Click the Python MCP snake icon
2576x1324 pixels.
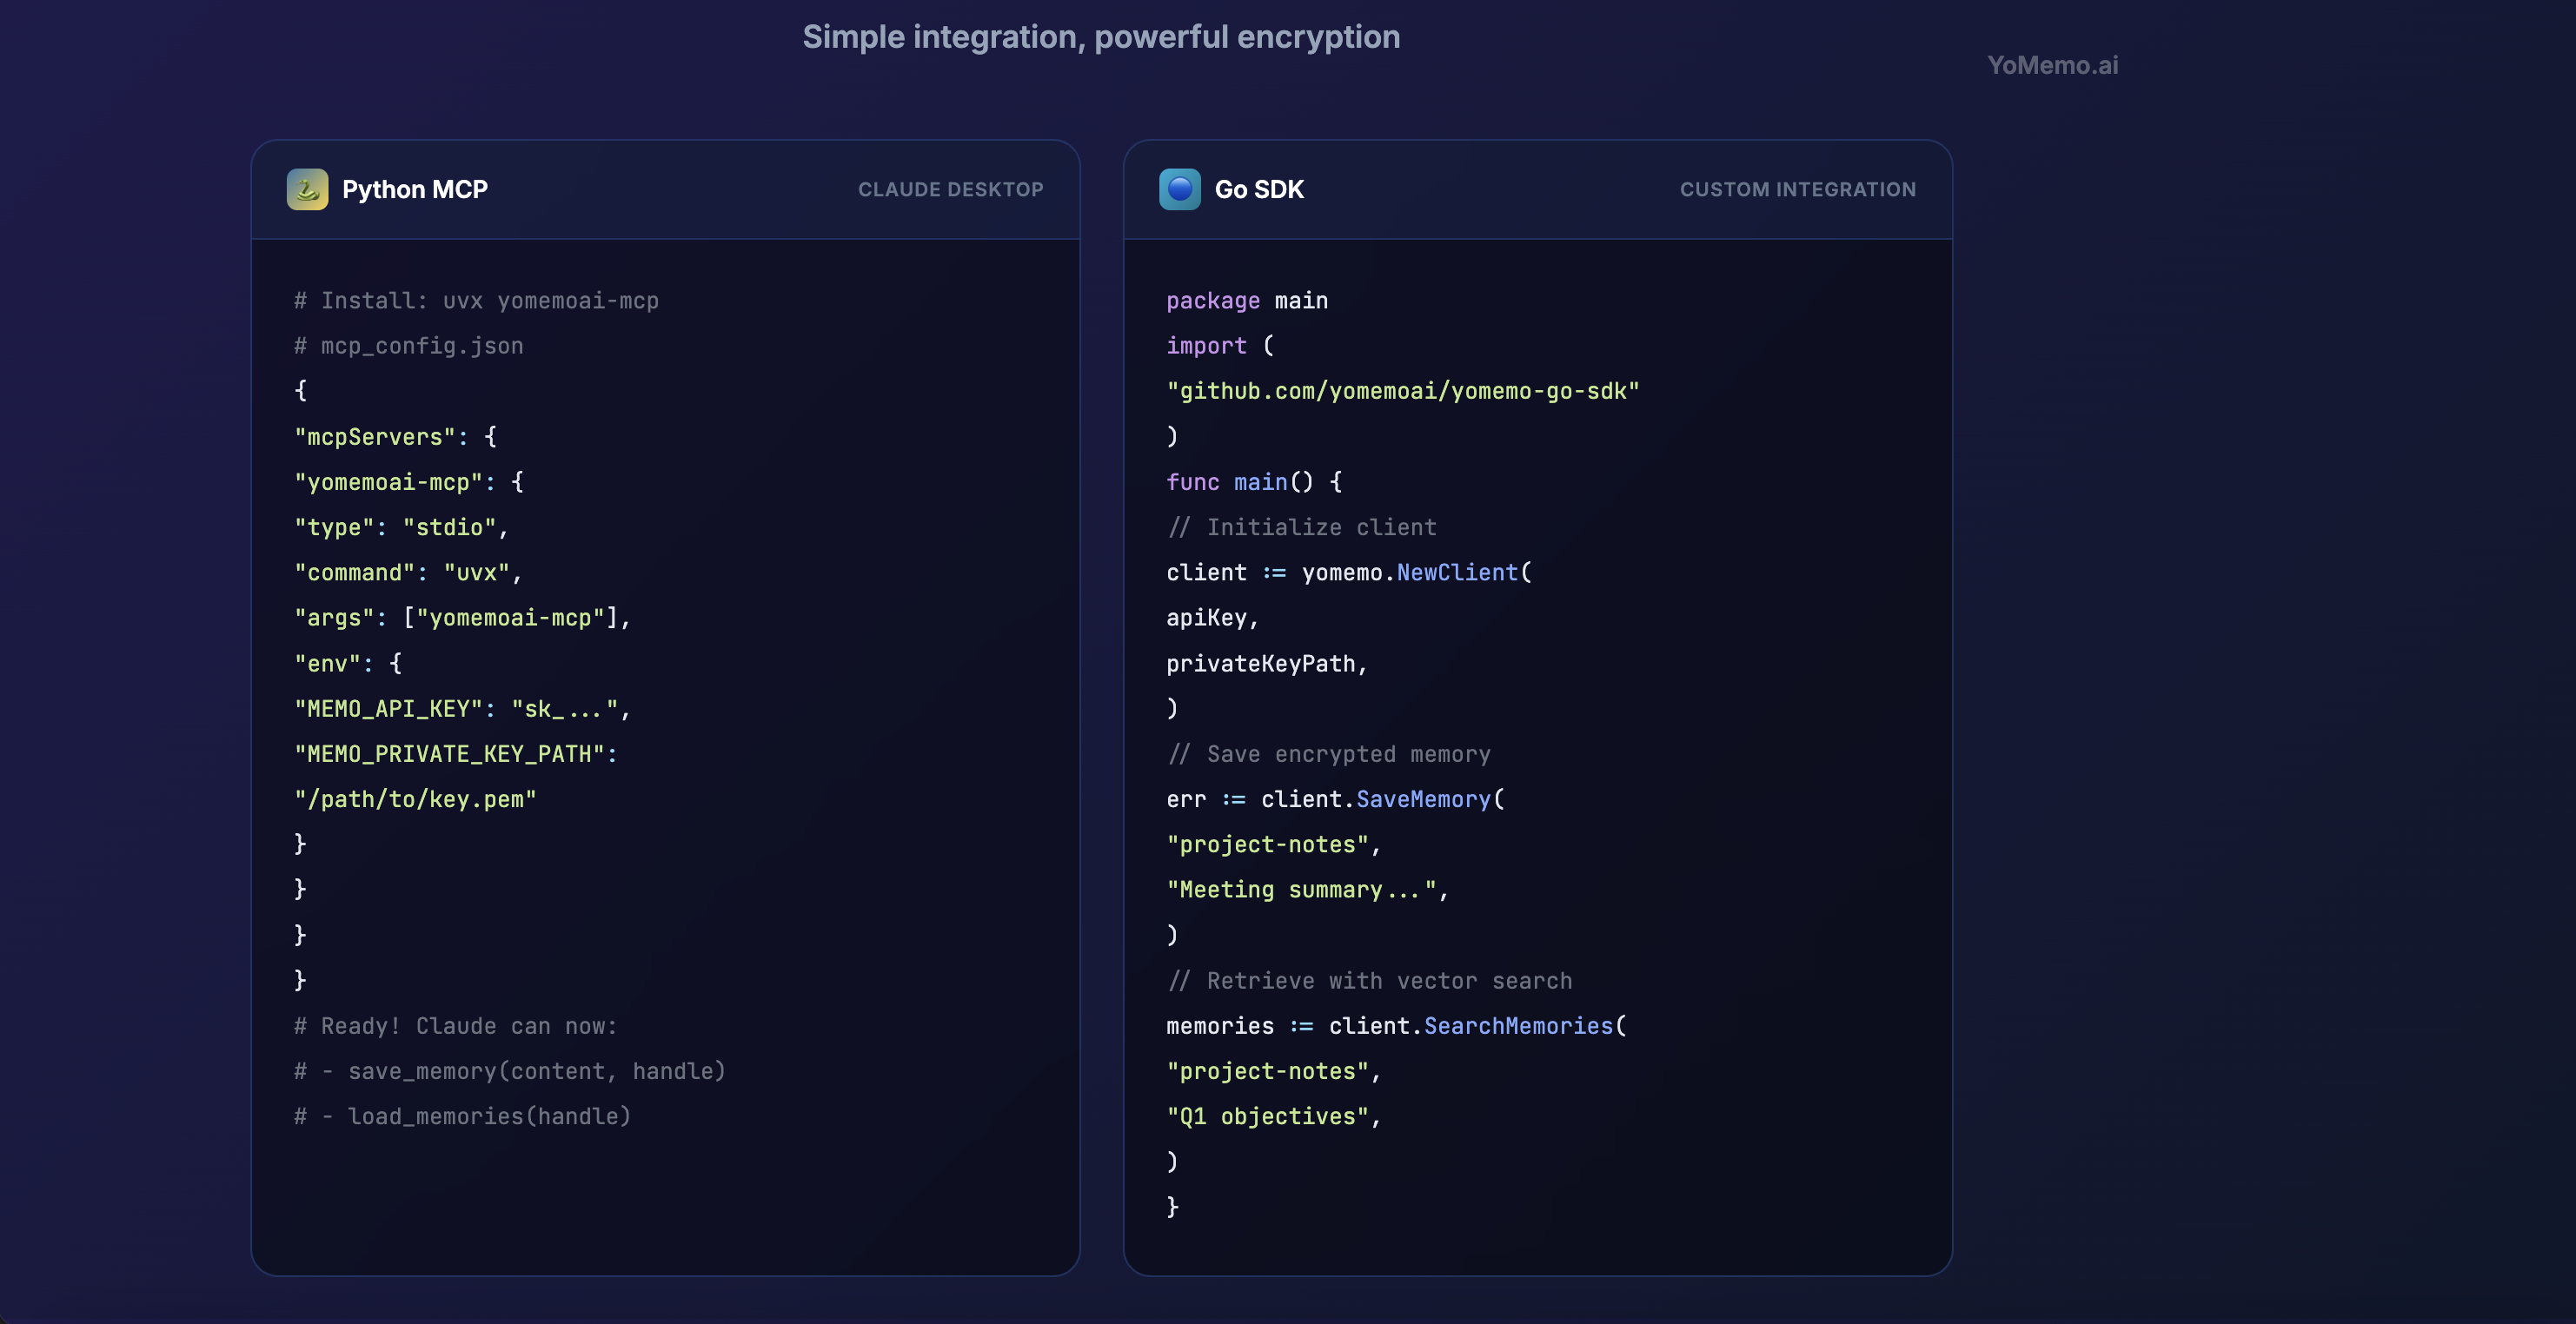pyautogui.click(x=307, y=189)
